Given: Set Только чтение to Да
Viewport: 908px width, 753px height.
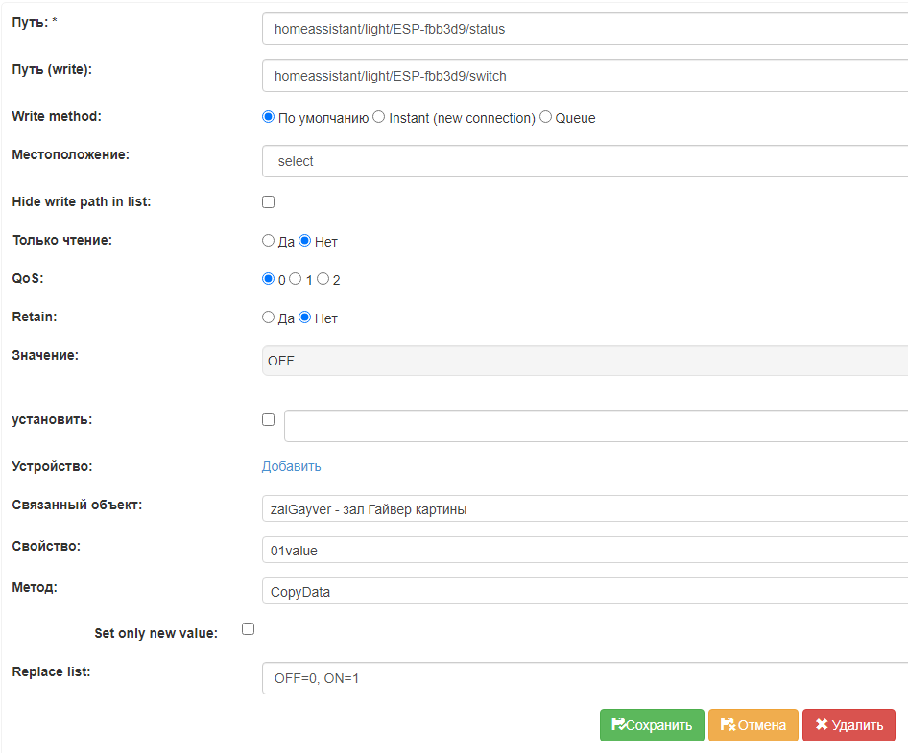Looking at the screenshot, I should 269,240.
